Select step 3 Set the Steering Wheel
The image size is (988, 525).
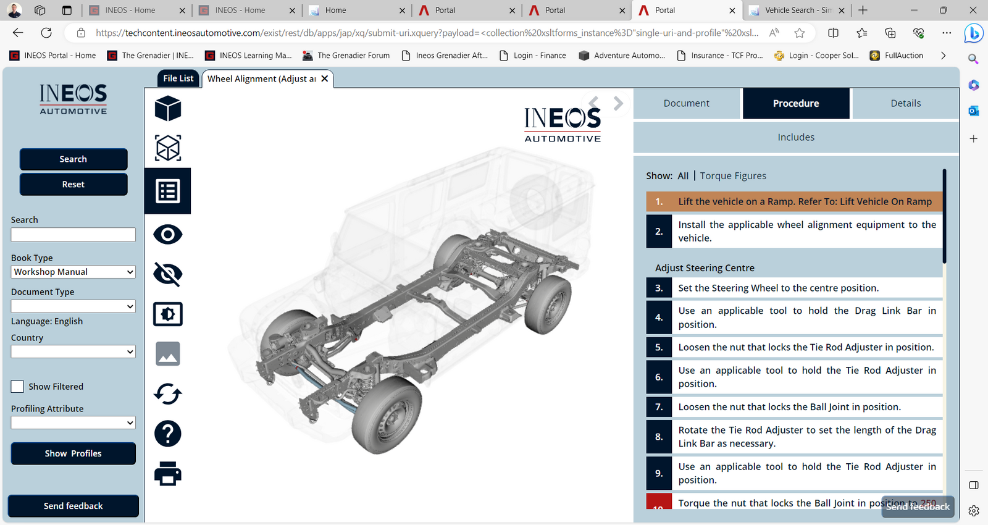[794, 288]
